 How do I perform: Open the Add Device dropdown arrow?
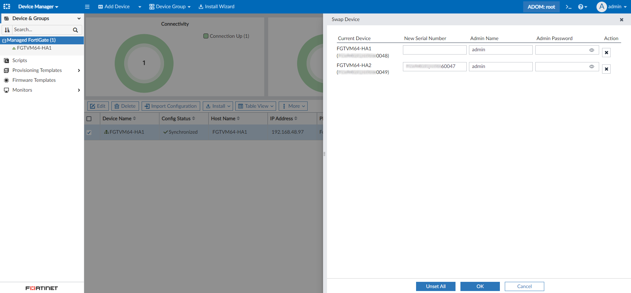[140, 7]
